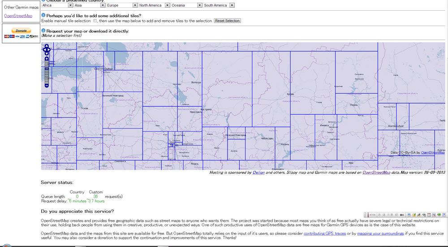Viewport: 448px width, 247px height.
Task: Click the 'Екатеринбург' label on the map
Action: pos(396,126)
